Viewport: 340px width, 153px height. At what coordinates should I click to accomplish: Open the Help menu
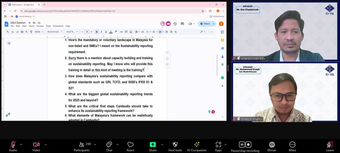click(x=68, y=26)
